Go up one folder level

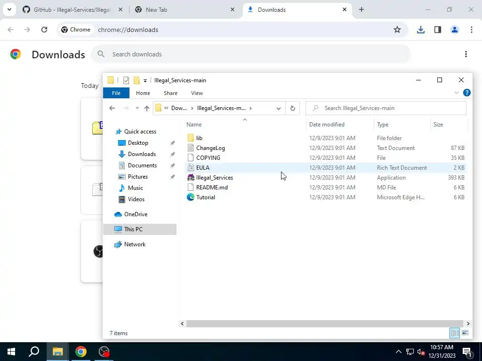(147, 108)
